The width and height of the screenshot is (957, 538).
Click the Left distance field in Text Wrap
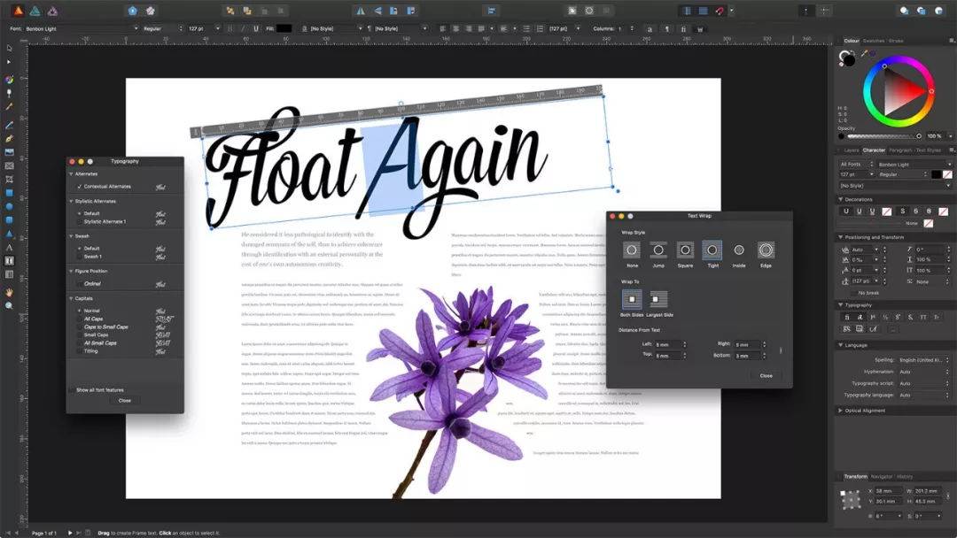pos(666,344)
